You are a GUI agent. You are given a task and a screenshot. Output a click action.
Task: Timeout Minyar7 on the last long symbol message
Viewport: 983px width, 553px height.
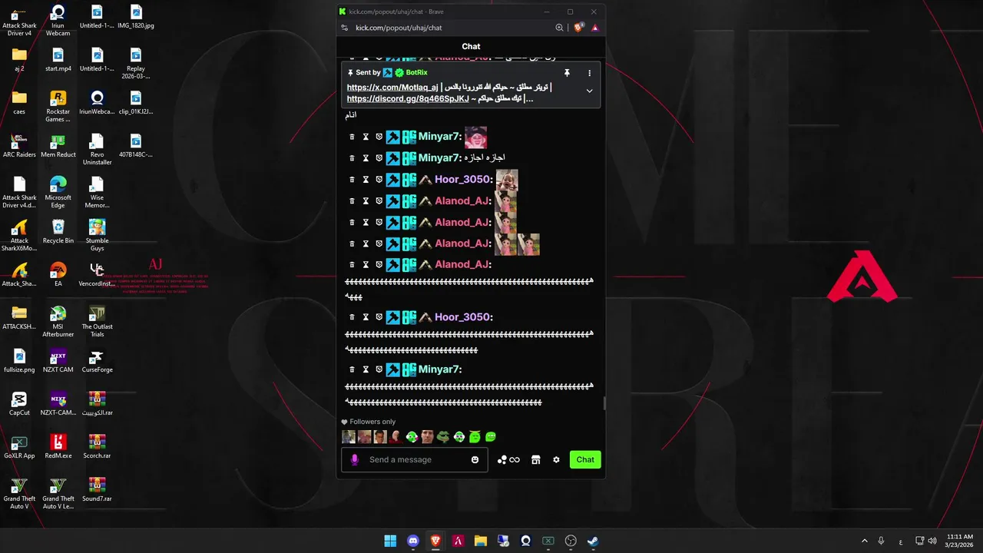366,369
